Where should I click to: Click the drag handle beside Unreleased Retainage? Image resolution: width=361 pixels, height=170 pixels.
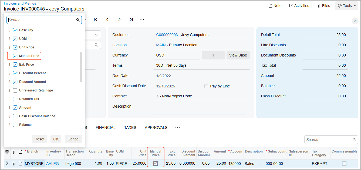tap(10, 90)
